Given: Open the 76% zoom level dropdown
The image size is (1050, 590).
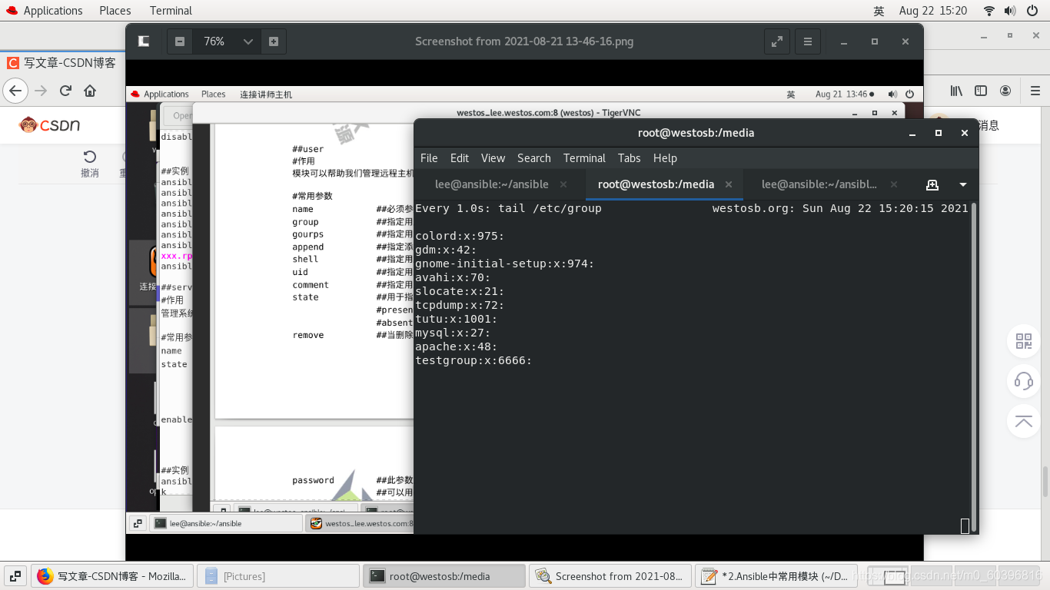Looking at the screenshot, I should 248,41.
